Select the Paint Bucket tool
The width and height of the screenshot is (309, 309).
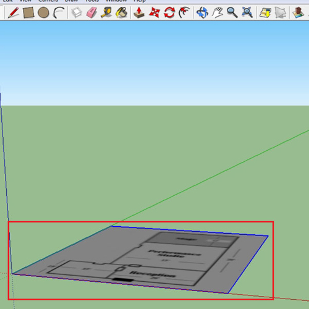[122, 12]
